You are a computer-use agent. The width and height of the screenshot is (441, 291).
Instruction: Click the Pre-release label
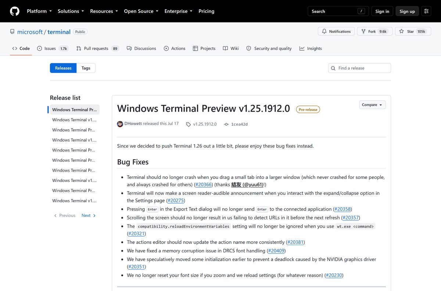pos(308,109)
